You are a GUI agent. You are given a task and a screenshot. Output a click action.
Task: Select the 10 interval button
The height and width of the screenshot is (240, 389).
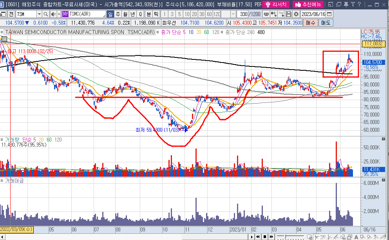coord(187,14)
